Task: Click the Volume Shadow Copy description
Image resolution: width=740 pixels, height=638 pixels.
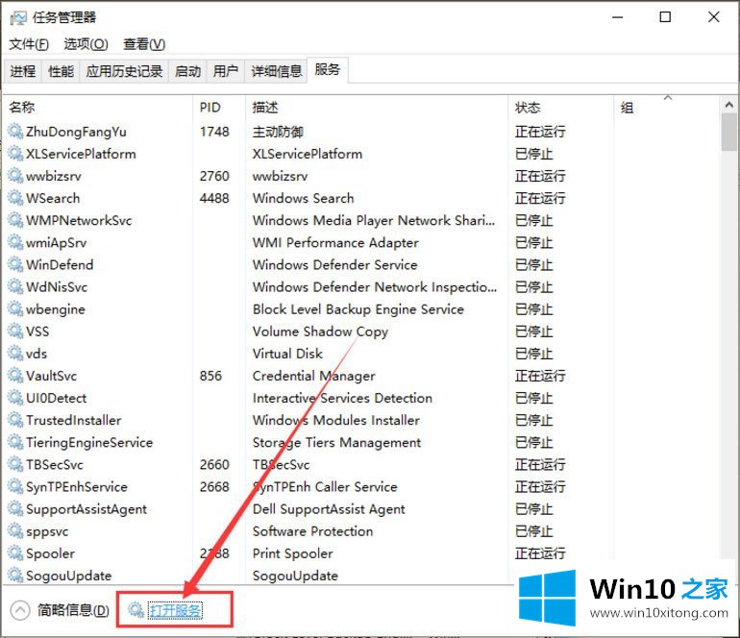Action: (x=320, y=331)
